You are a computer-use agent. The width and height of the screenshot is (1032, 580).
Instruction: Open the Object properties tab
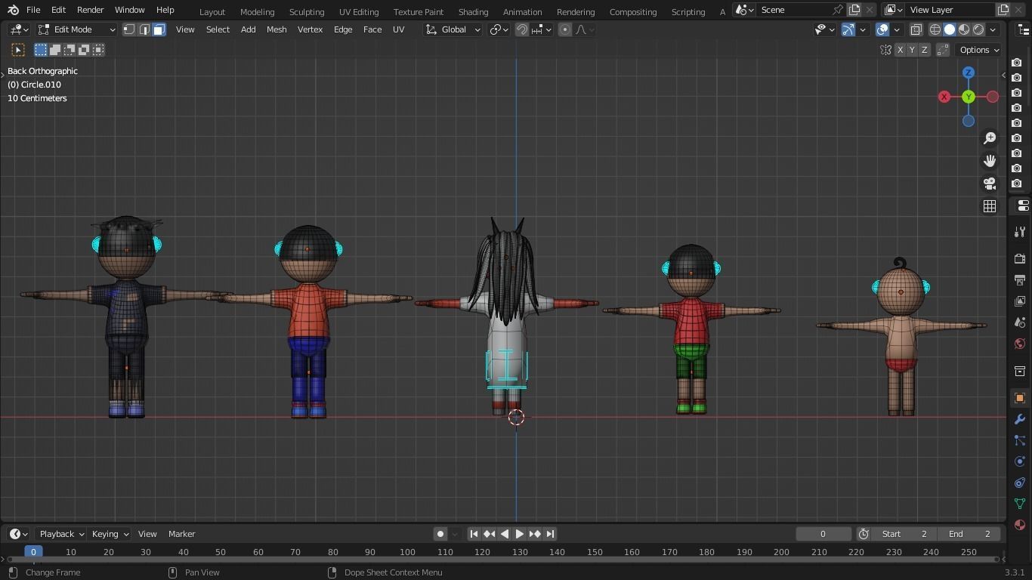(x=1020, y=398)
